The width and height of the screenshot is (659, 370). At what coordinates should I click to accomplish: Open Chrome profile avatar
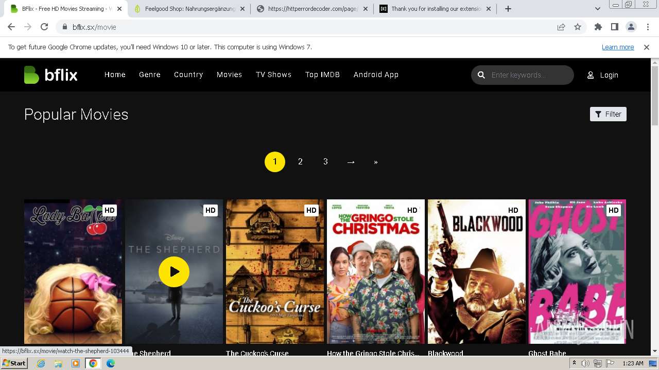[631, 27]
